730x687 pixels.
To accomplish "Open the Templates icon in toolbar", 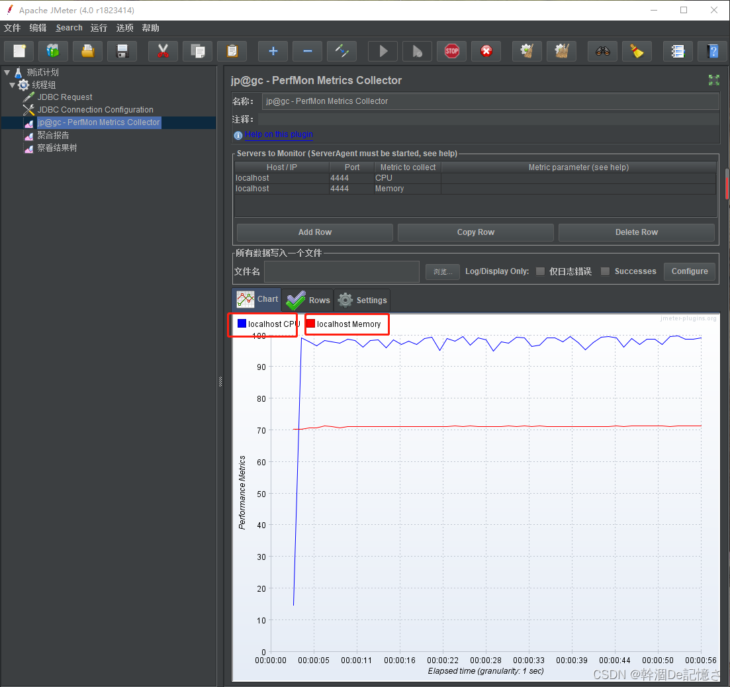I will 53,51.
